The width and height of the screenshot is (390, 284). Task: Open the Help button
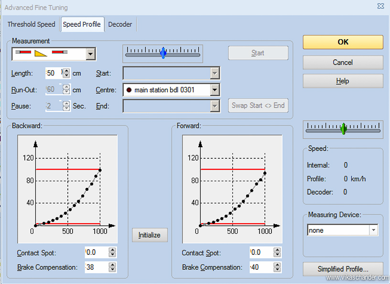(343, 81)
